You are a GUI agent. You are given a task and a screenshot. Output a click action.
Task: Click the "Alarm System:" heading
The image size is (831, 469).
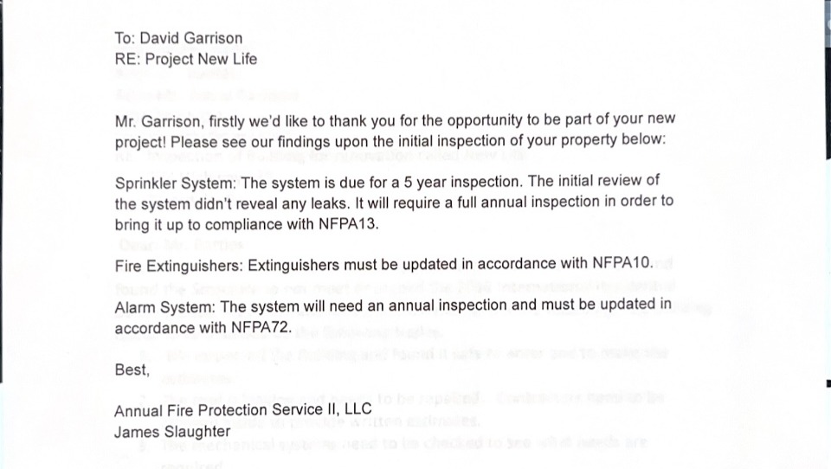[x=165, y=307]
